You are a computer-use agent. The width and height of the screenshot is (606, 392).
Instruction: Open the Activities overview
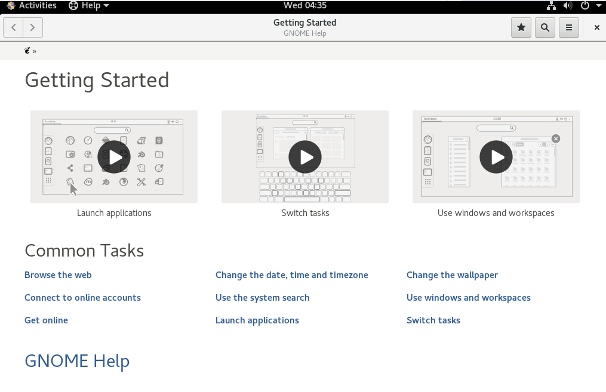click(32, 5)
